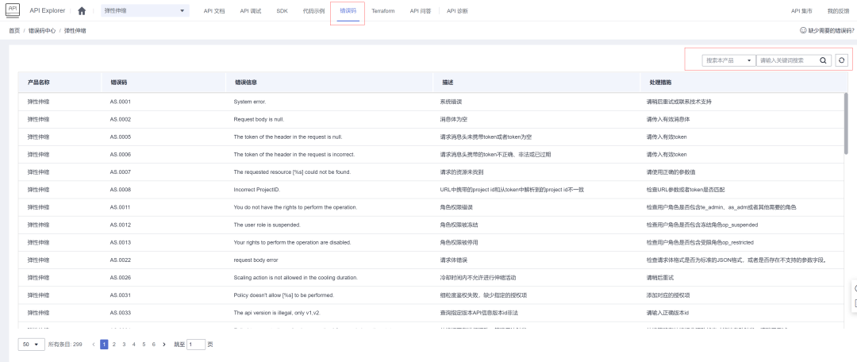Click error code AS.0012 cell
The width and height of the screenshot is (857, 362).
click(121, 225)
